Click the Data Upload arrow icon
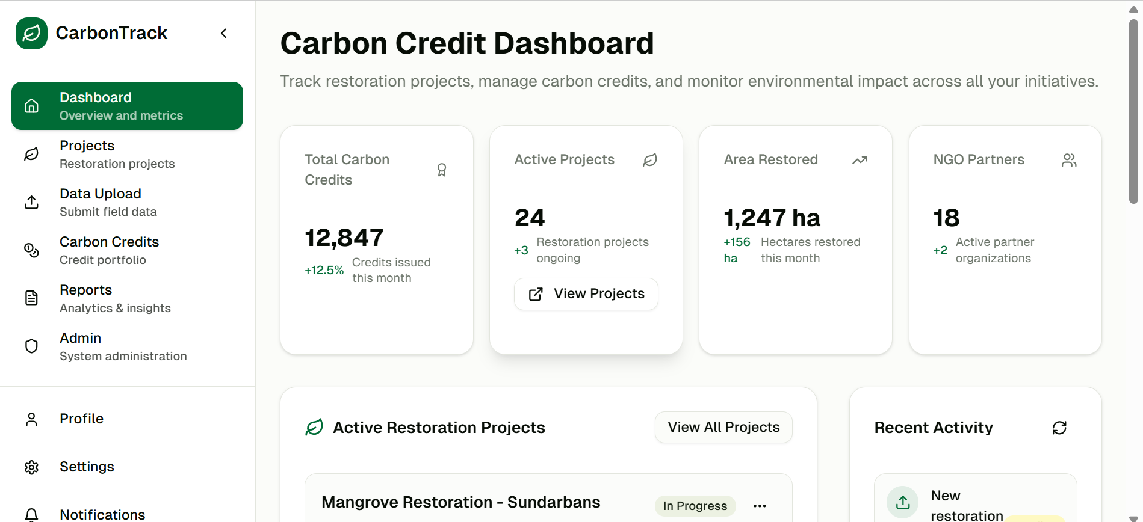 pos(31,202)
